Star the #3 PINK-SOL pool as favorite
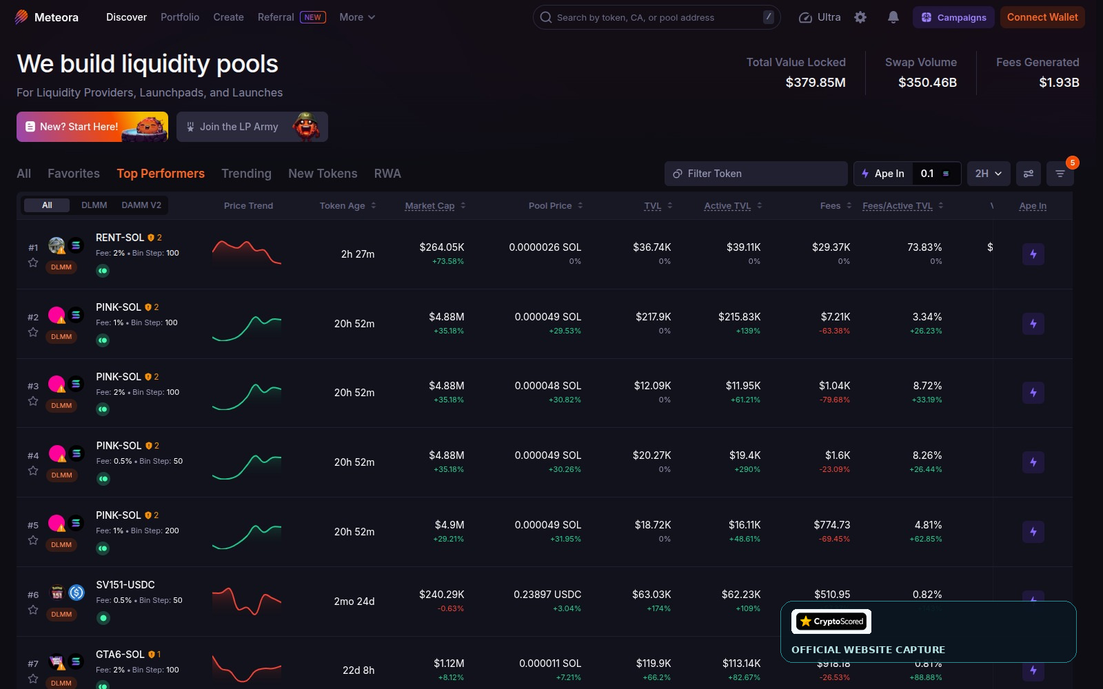This screenshot has width=1103, height=689. 33,401
